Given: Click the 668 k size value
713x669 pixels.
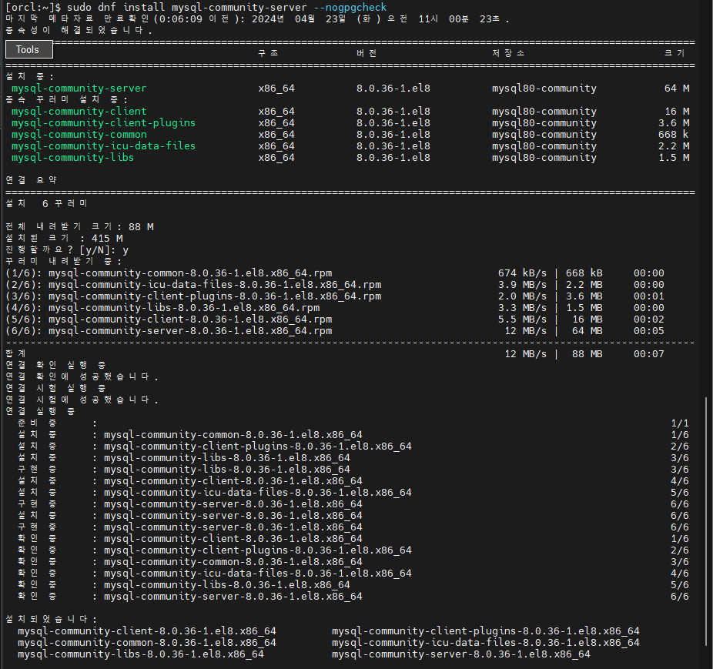Looking at the screenshot, I should click(x=673, y=135).
